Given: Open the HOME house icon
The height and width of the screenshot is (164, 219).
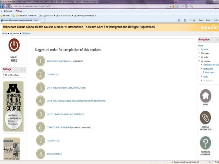Looking at the screenshot, I should tap(206, 96).
